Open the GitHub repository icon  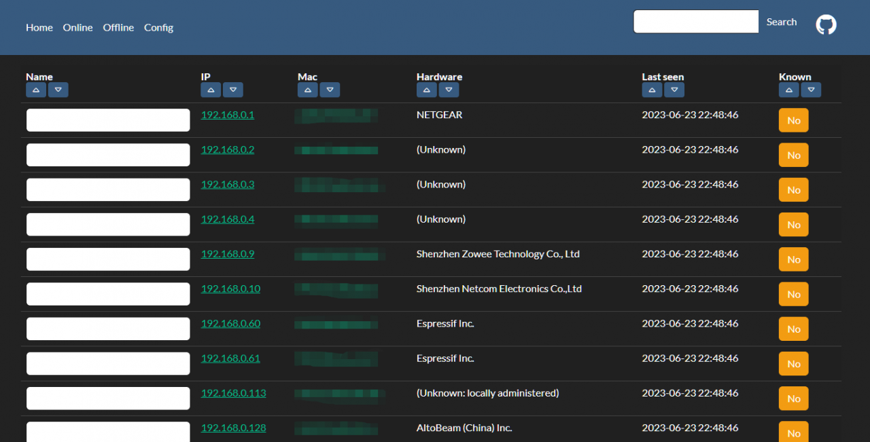pyautogui.click(x=826, y=25)
